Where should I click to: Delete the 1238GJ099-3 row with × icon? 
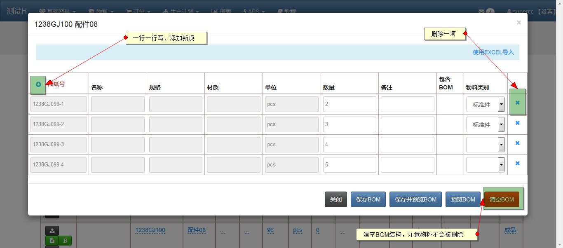517,143
